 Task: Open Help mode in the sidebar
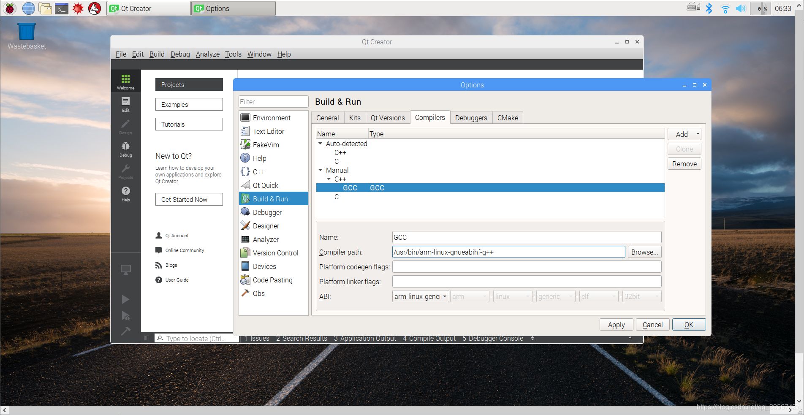pyautogui.click(x=125, y=194)
